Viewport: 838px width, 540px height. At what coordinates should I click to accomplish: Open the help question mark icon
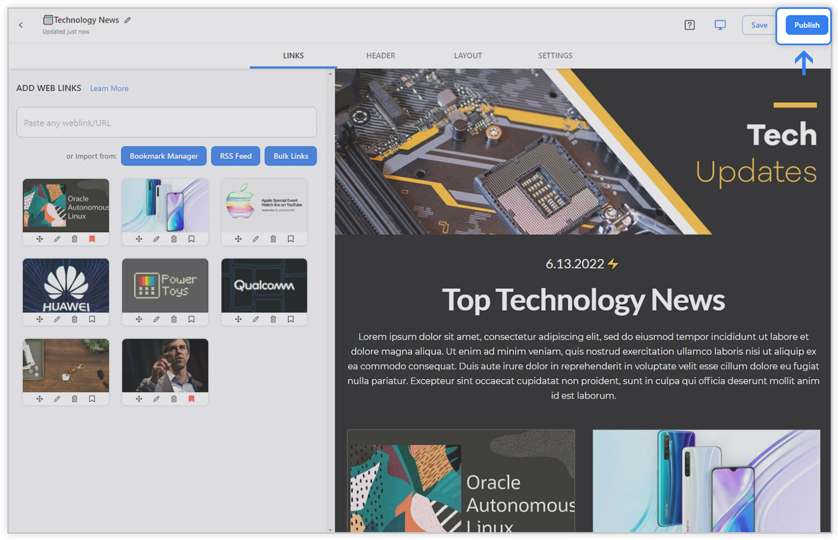[x=689, y=25]
